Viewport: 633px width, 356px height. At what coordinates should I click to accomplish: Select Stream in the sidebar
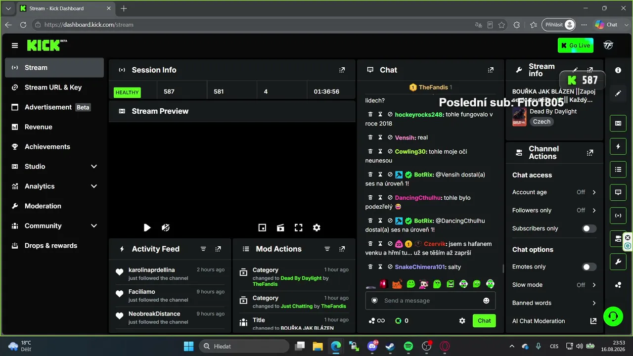[x=54, y=68]
